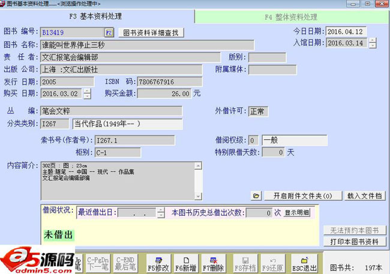Minimize the window
Viewport: 390px width, 274px height.
353,4
